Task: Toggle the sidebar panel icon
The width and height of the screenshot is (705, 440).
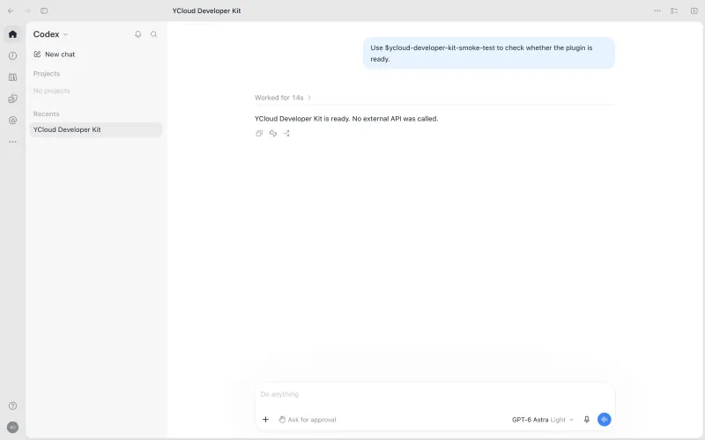Action: tap(44, 11)
